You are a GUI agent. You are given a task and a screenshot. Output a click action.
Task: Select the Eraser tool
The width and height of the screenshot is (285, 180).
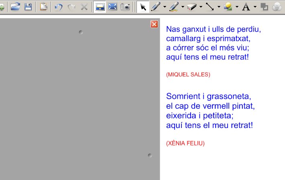pyautogui.click(x=192, y=7)
